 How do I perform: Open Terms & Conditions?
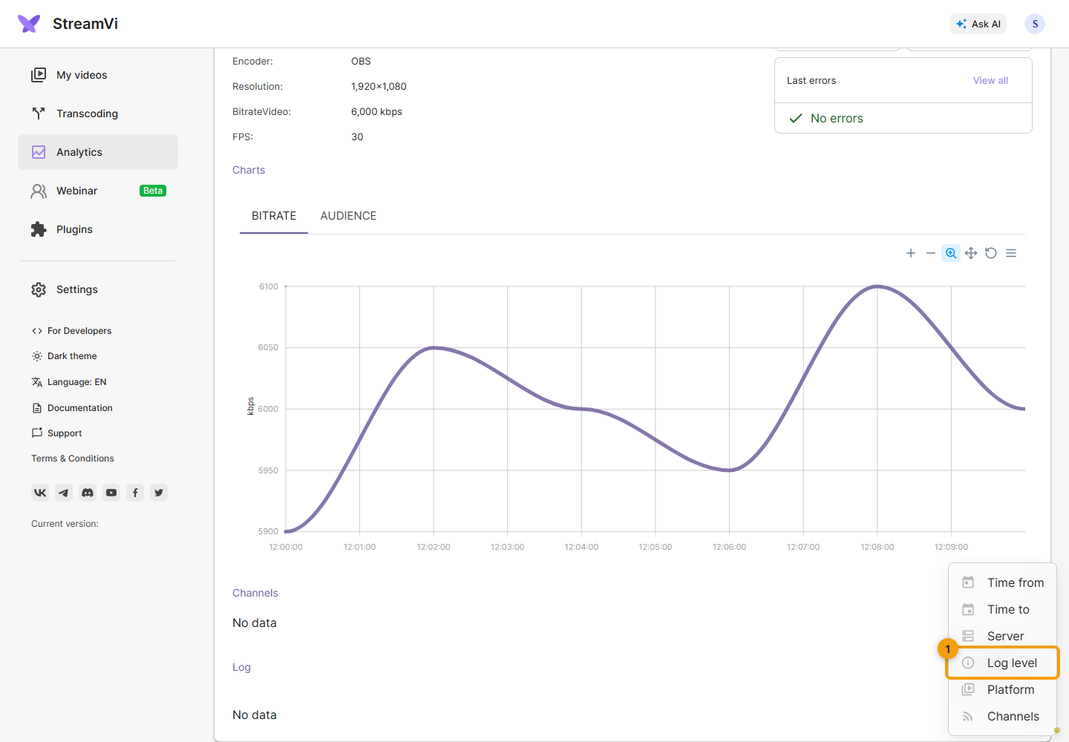point(73,459)
